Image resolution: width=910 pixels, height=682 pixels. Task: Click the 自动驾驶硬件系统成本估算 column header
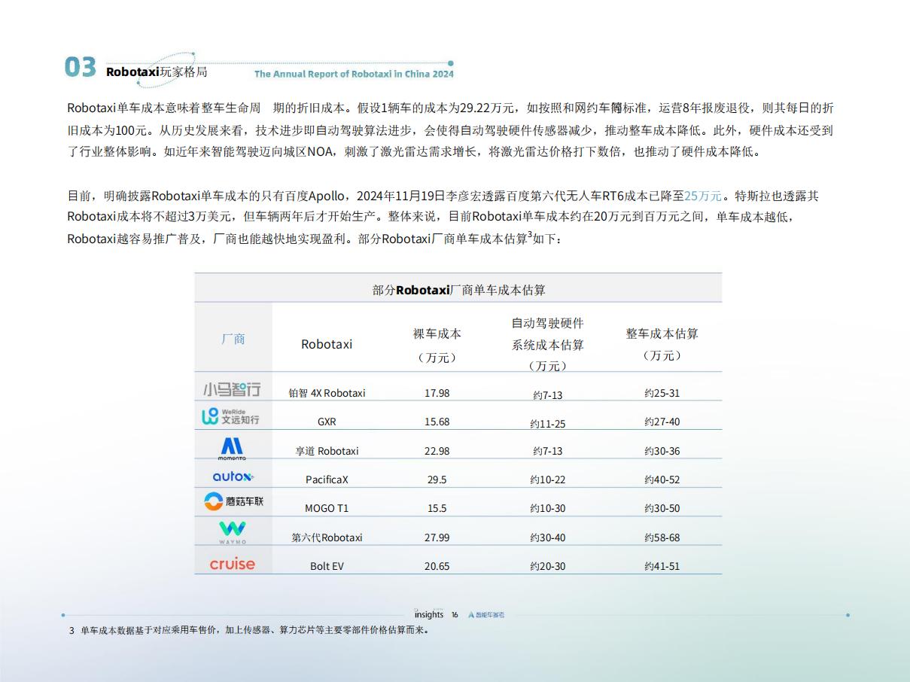pyautogui.click(x=548, y=344)
